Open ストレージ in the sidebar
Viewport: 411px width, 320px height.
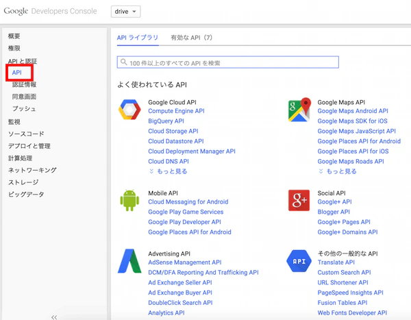(x=23, y=182)
